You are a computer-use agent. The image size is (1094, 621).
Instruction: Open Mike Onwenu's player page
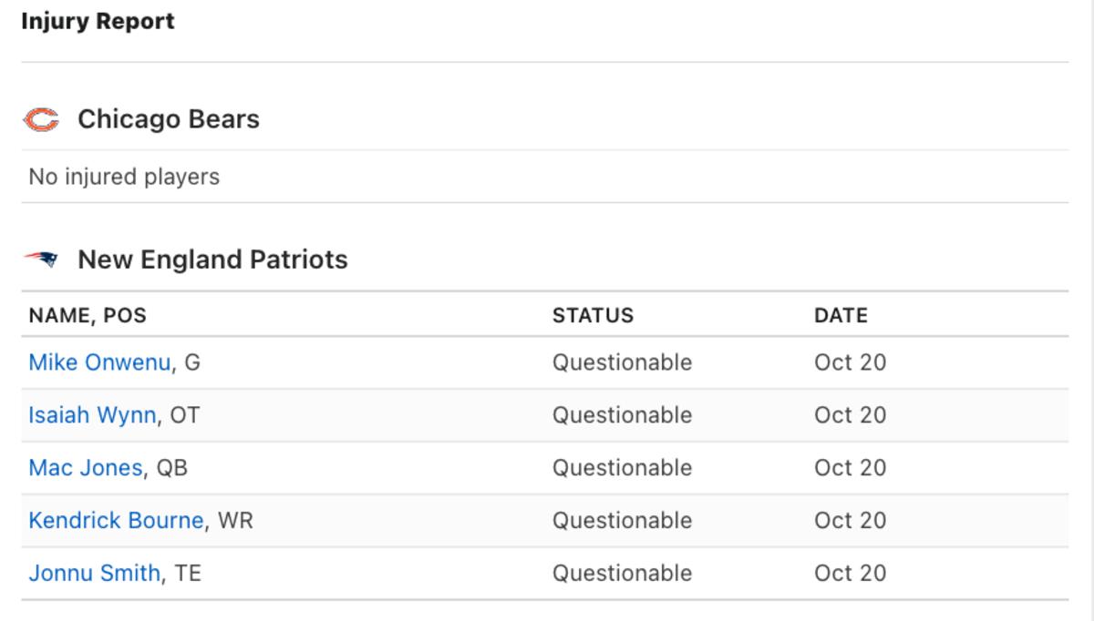(x=99, y=362)
